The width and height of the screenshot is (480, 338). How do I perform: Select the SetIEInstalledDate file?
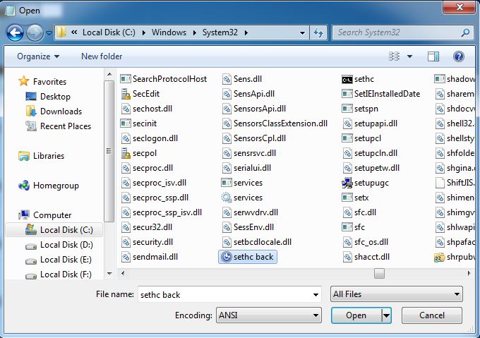coord(380,94)
